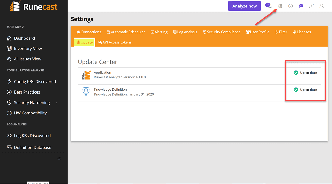332x184 pixels.
Task: Go to HW Compatibility
Action: (30, 113)
